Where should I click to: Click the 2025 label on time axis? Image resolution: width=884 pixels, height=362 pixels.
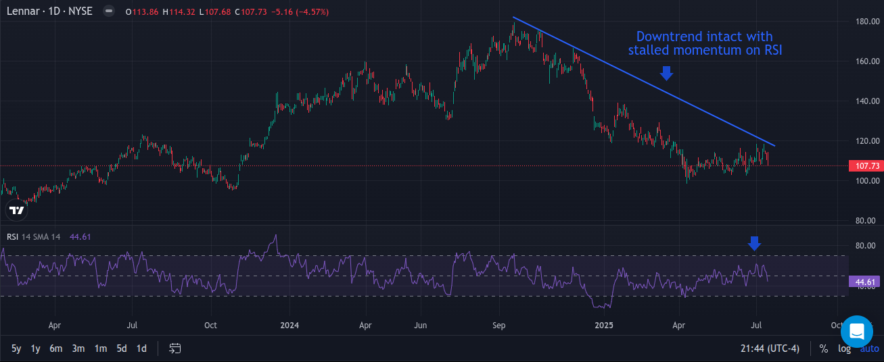coord(603,325)
